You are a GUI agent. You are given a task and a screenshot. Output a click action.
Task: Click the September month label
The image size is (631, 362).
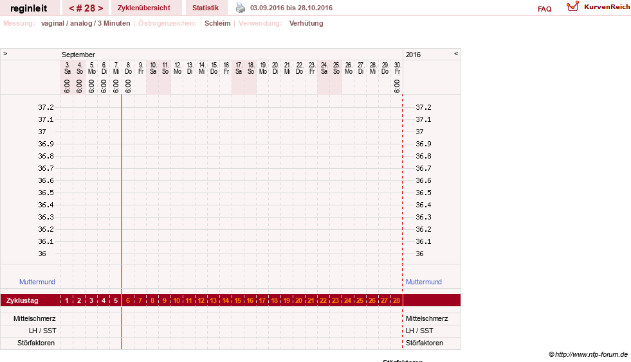[78, 55]
